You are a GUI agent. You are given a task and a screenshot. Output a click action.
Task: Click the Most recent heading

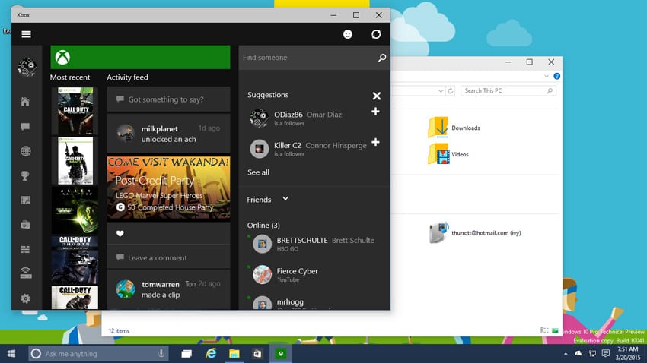70,77
